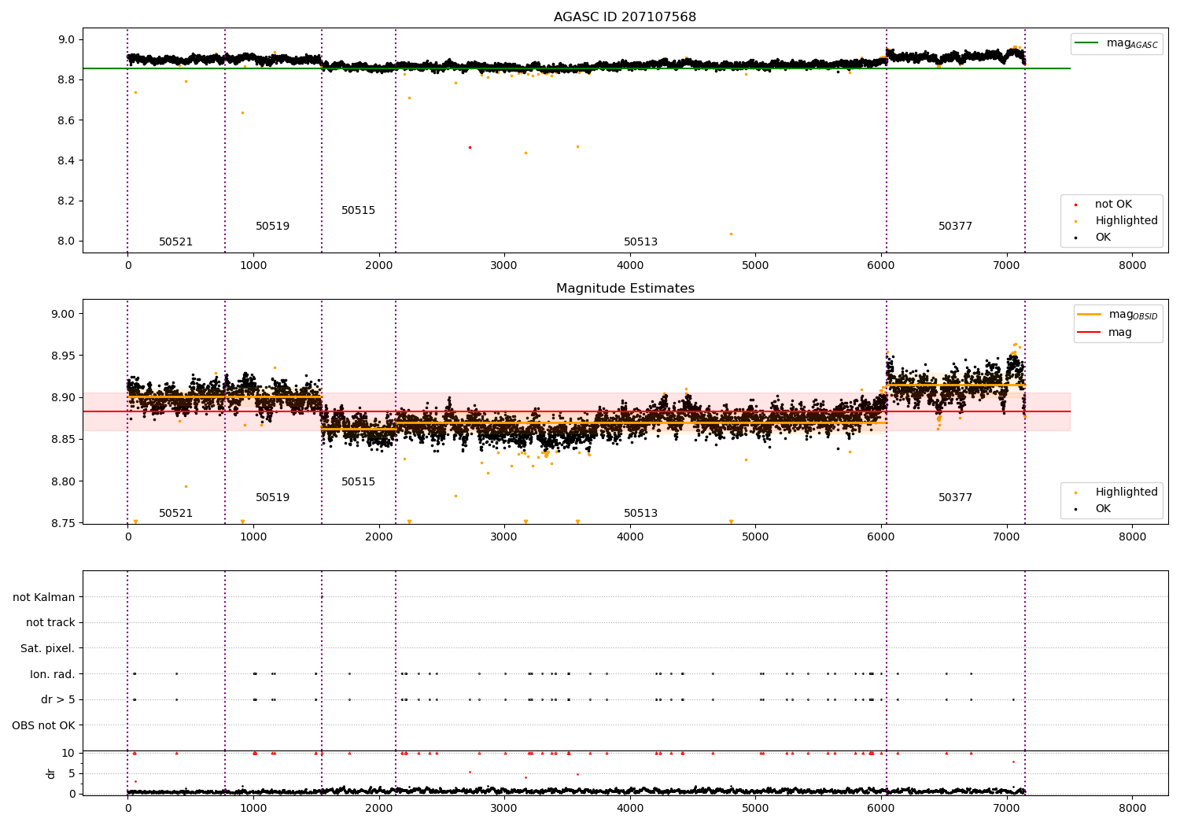Click the 10 y-tick on dr axis

pyautogui.click(x=68, y=754)
